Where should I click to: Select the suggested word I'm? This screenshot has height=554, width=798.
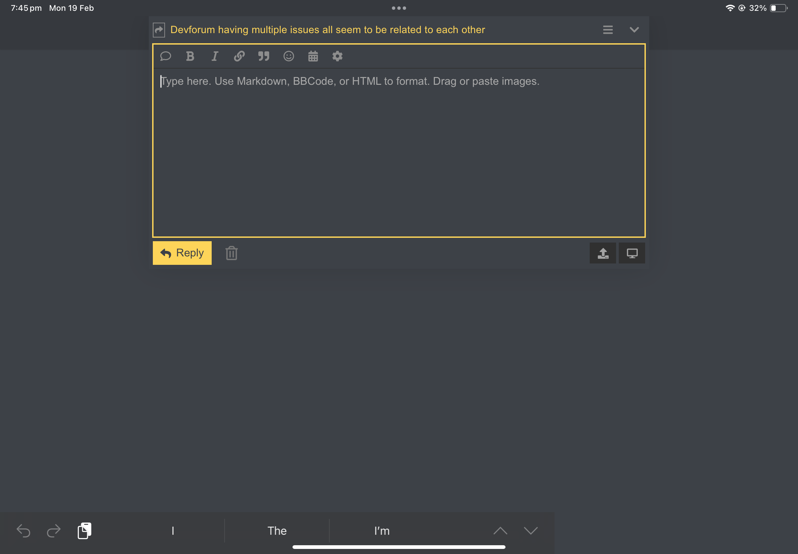[x=381, y=530]
